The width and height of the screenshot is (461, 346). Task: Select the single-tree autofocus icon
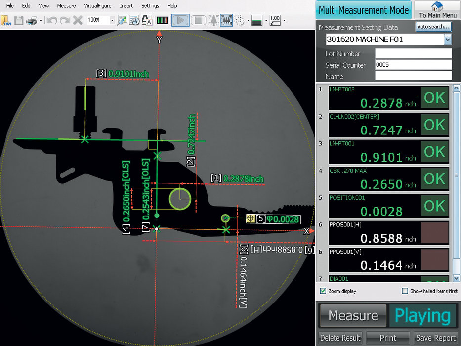tap(214, 20)
